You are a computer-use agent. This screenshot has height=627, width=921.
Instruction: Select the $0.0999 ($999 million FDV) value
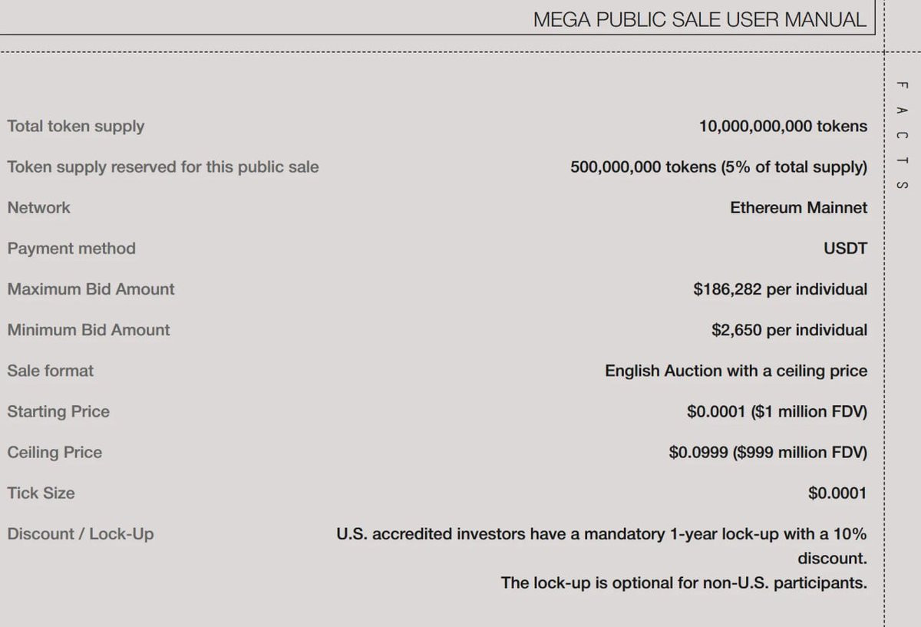[768, 453]
